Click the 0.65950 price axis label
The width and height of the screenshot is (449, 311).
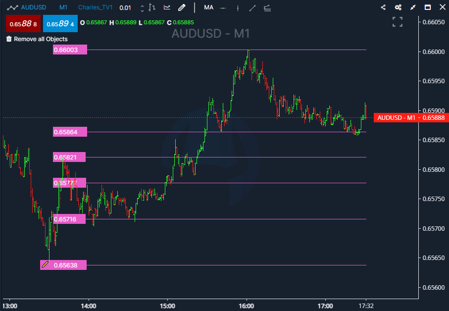434,81
